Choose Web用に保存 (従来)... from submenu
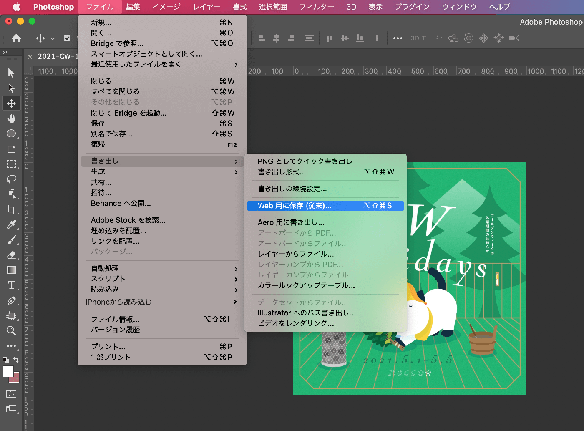The image size is (584, 431). pyautogui.click(x=325, y=206)
